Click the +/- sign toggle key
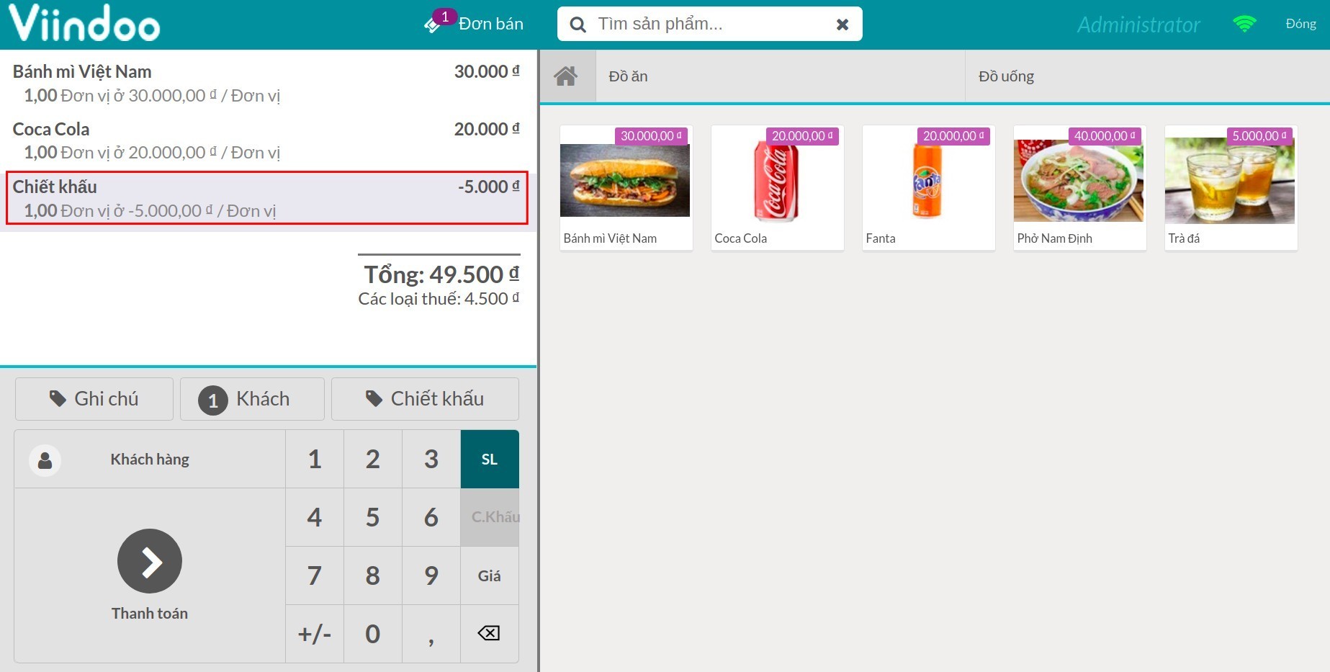The width and height of the screenshot is (1330, 672). 315,634
